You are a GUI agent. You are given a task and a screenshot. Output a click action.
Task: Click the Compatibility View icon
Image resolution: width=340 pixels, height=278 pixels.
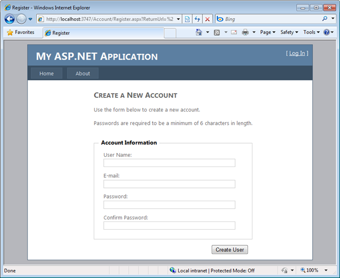coord(187,19)
